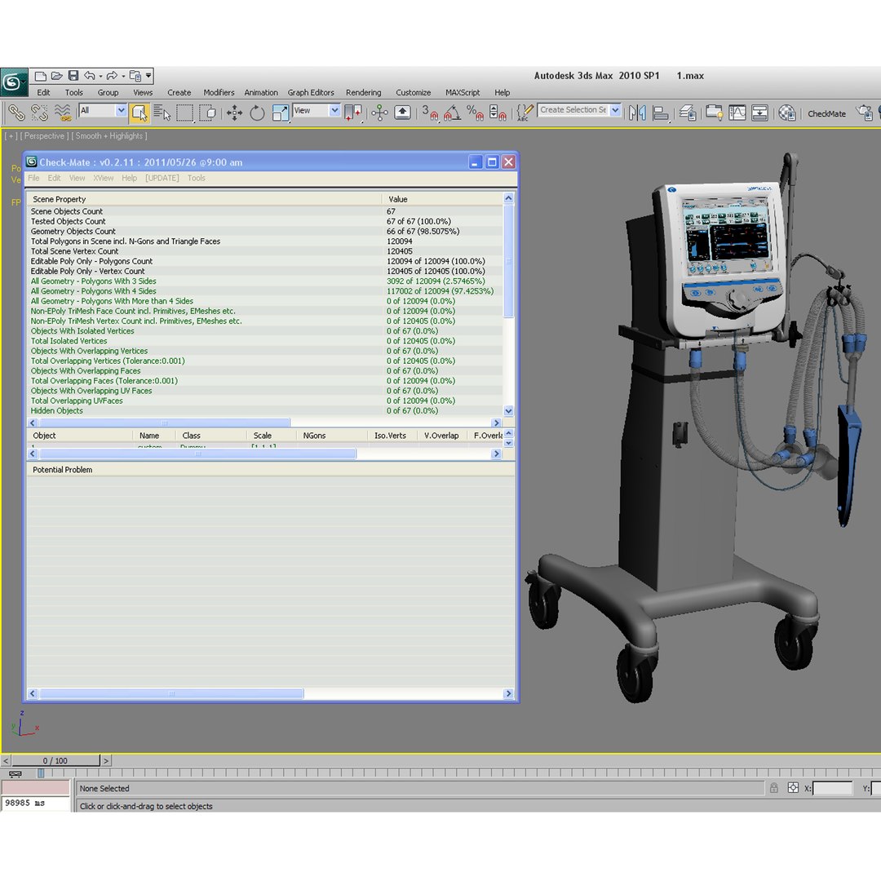881x881 pixels.
Task: Open Select by Name list icon
Action: click(162, 113)
